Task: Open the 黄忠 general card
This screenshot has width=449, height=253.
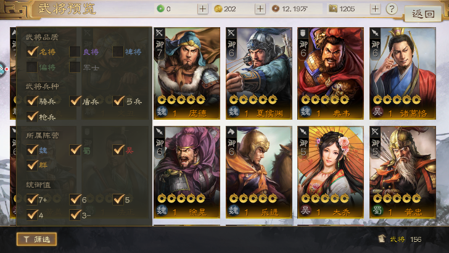Action: tap(403, 172)
